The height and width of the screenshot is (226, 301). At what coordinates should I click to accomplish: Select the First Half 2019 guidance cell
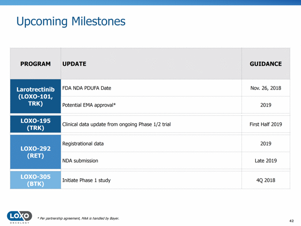265,124
